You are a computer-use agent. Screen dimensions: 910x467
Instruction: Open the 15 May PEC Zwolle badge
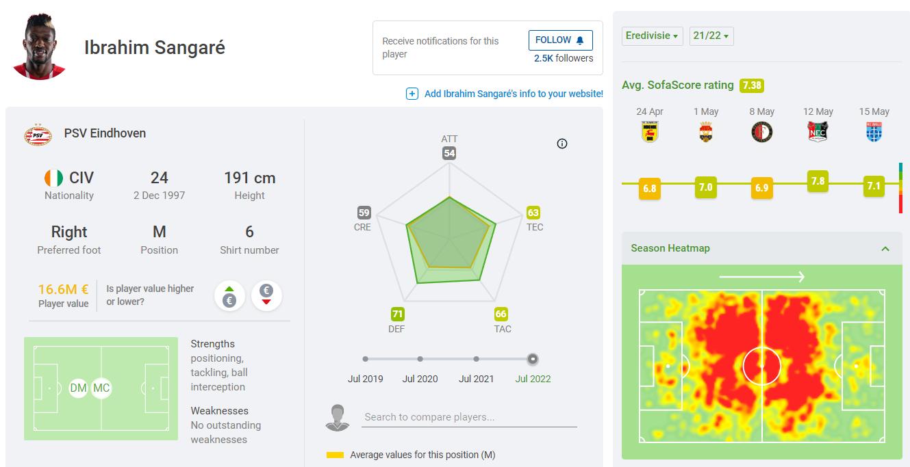point(874,131)
